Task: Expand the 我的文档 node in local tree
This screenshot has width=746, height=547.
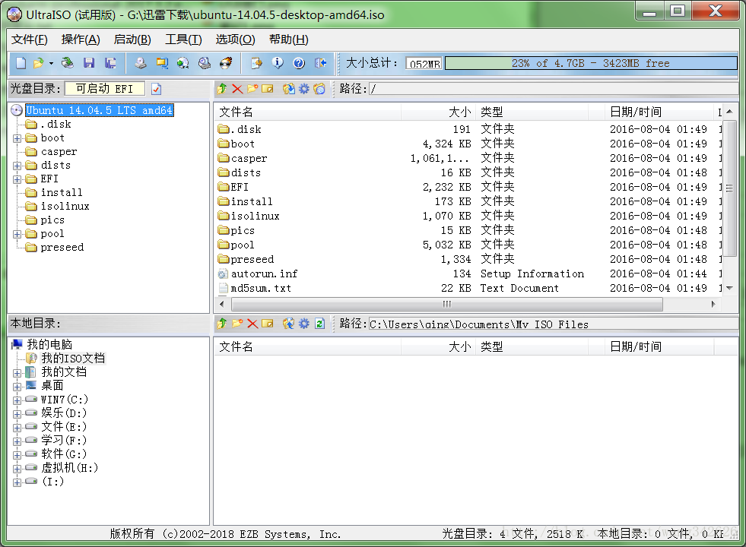Action: (x=17, y=373)
